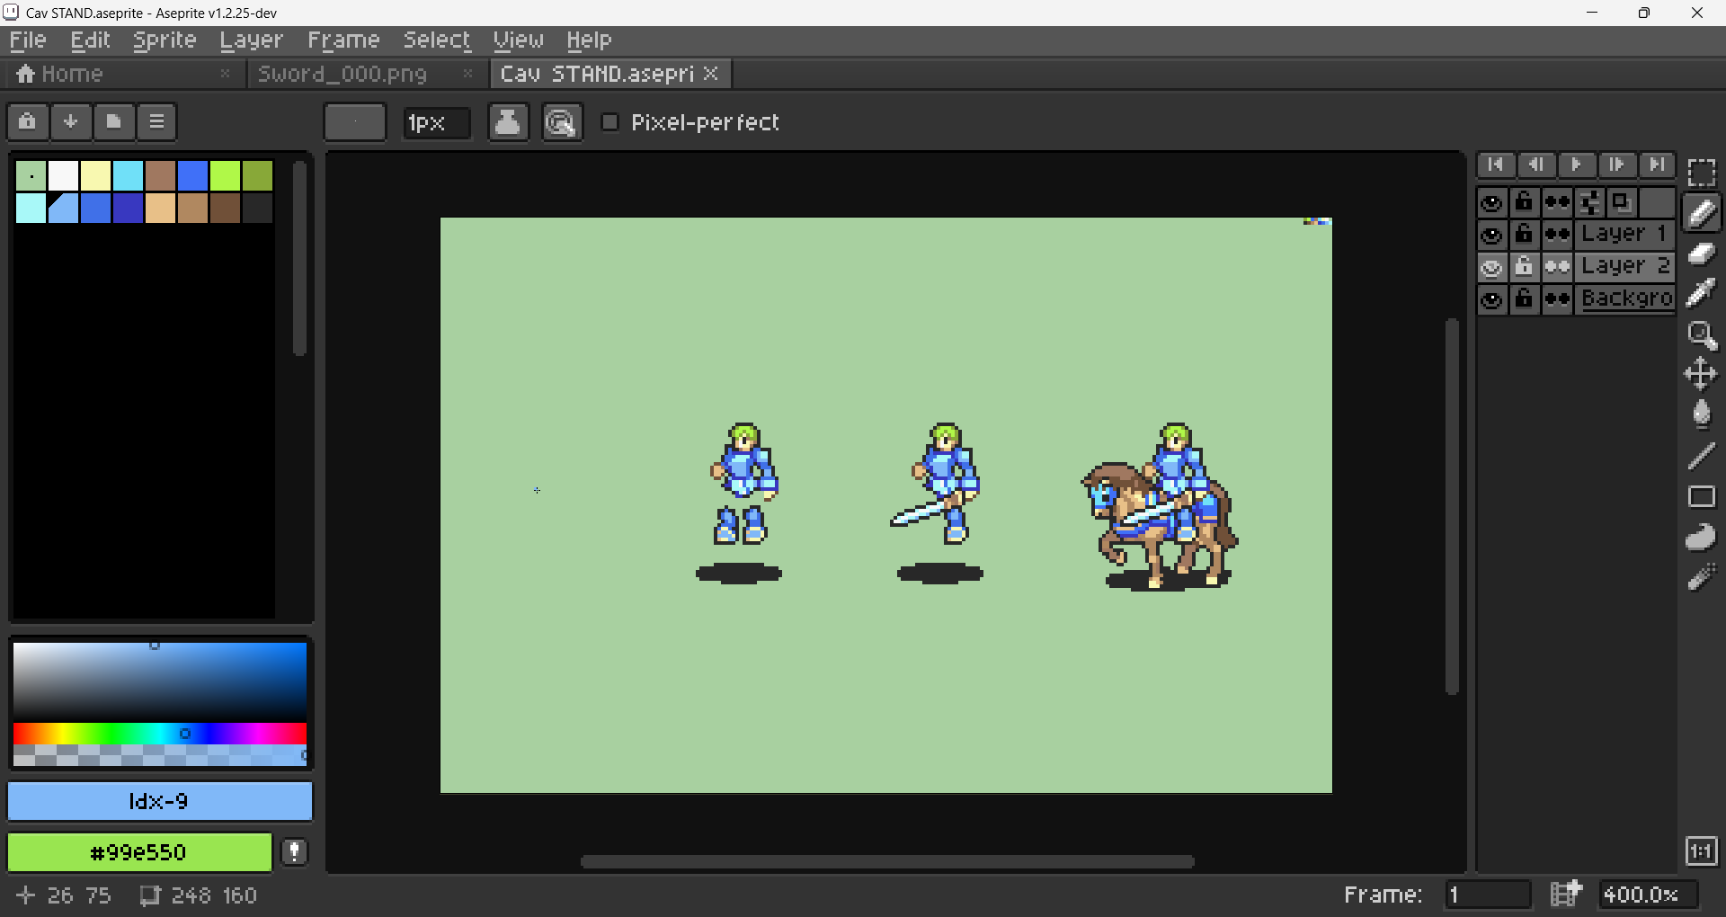Open the palette presets button
The width and height of the screenshot is (1726, 917).
click(x=114, y=122)
